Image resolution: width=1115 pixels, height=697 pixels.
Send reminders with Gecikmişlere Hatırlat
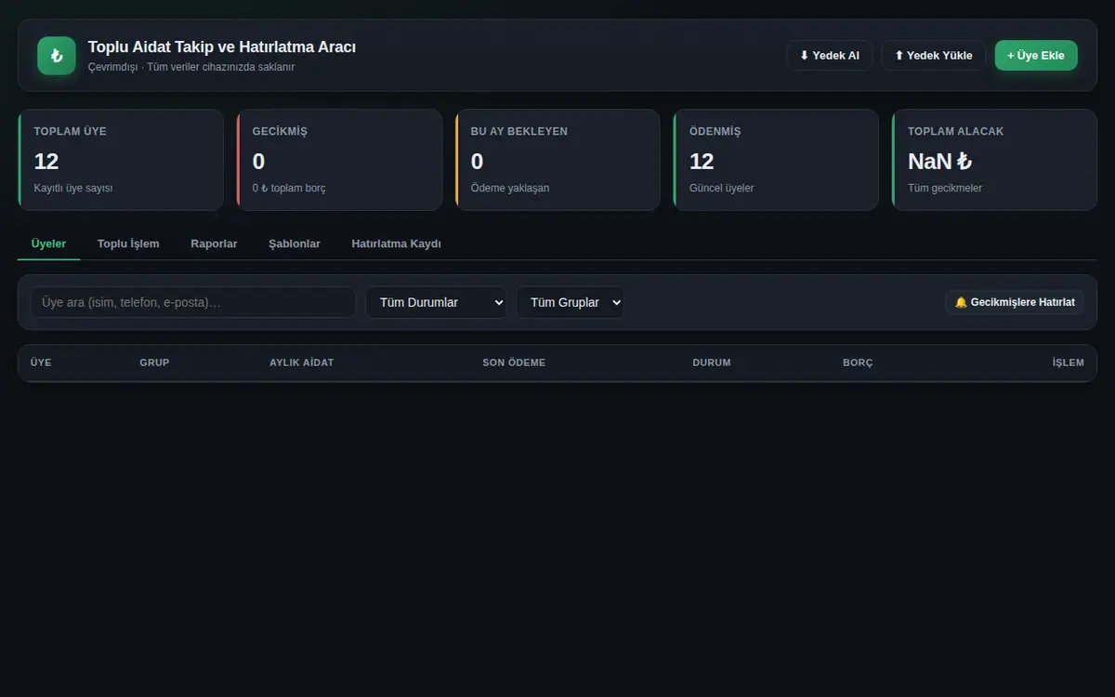[1015, 302]
